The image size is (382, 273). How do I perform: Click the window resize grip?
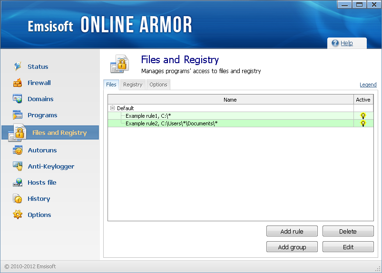pyautogui.click(x=378, y=268)
